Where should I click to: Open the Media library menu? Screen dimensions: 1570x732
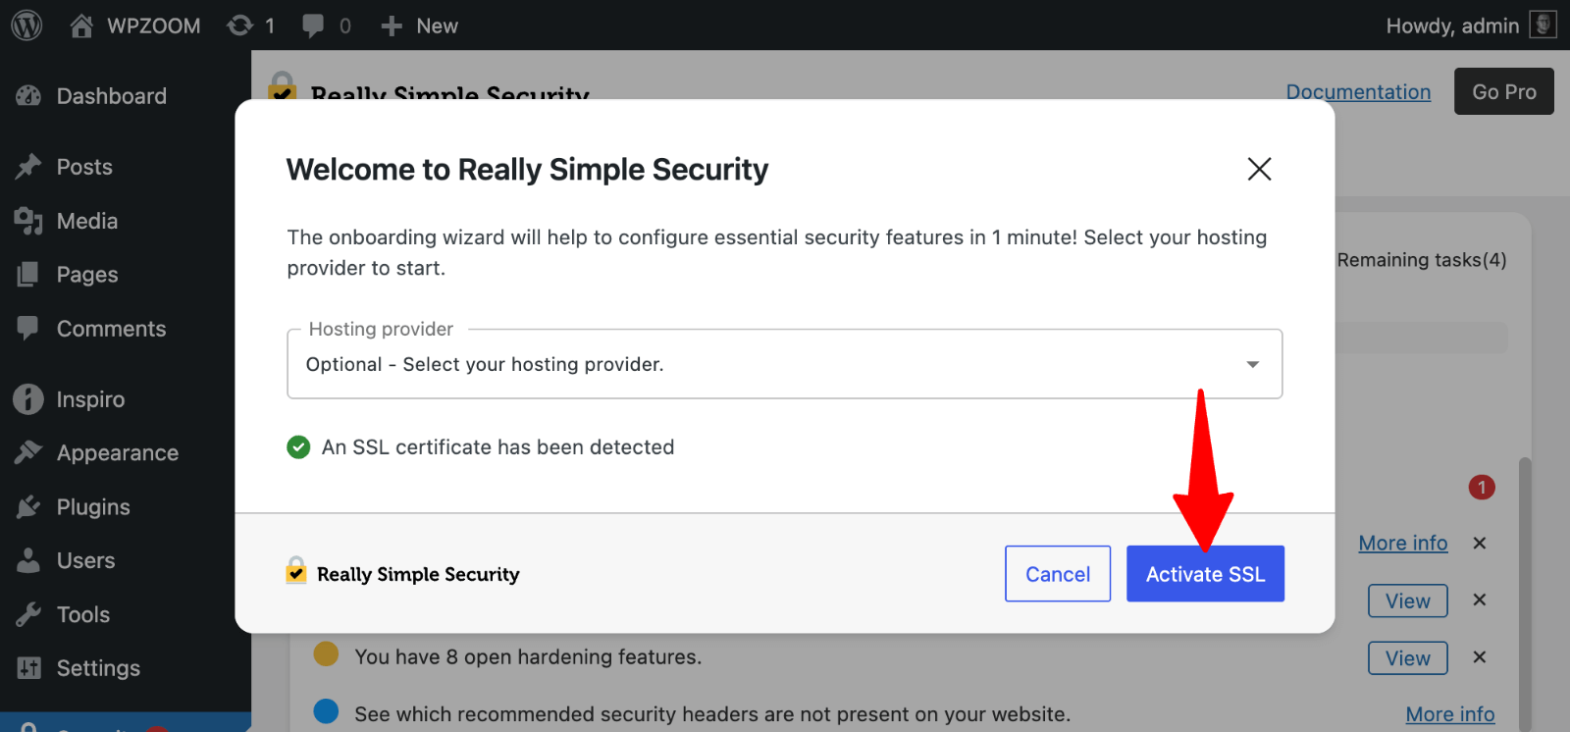[x=86, y=221]
